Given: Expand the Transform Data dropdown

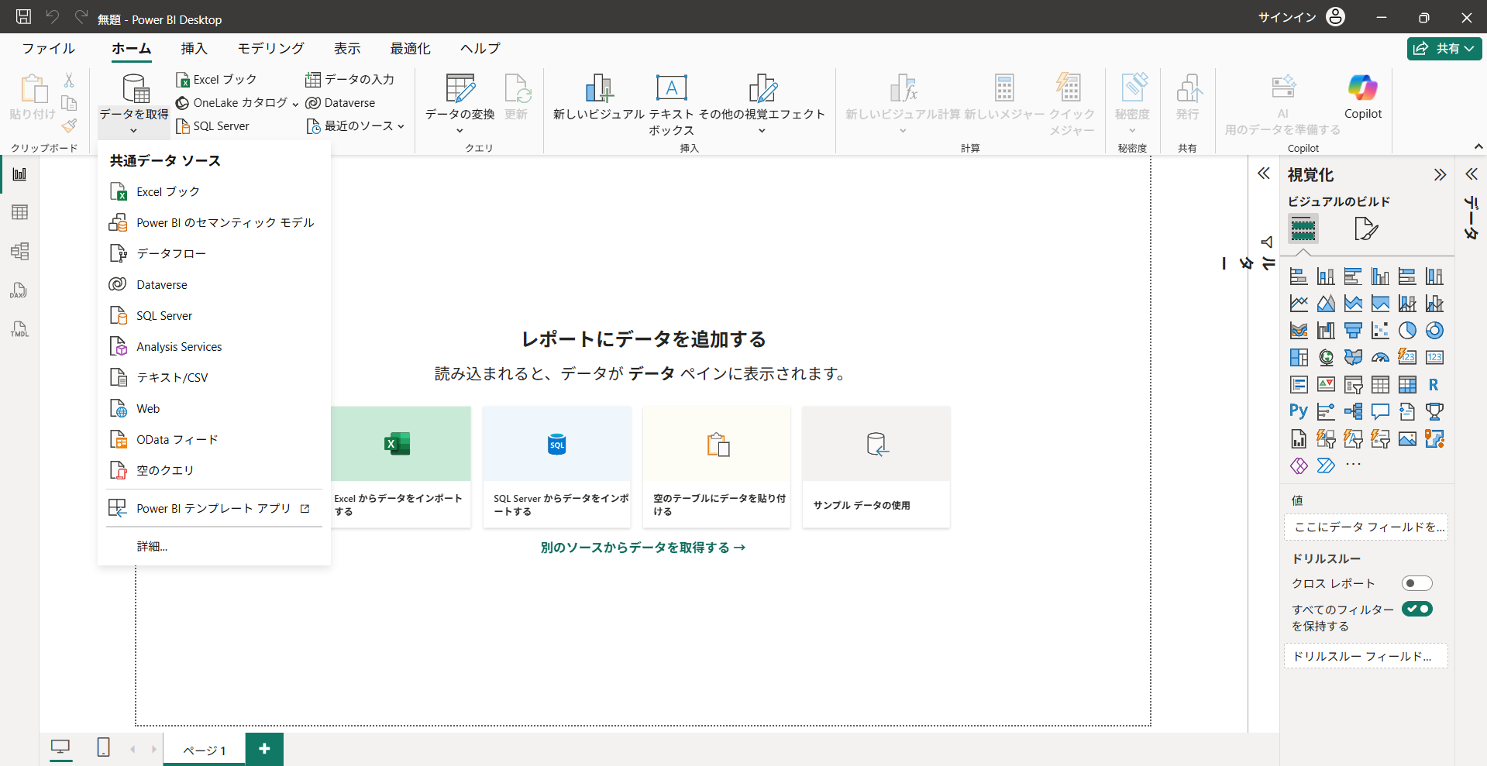Looking at the screenshot, I should 460,131.
